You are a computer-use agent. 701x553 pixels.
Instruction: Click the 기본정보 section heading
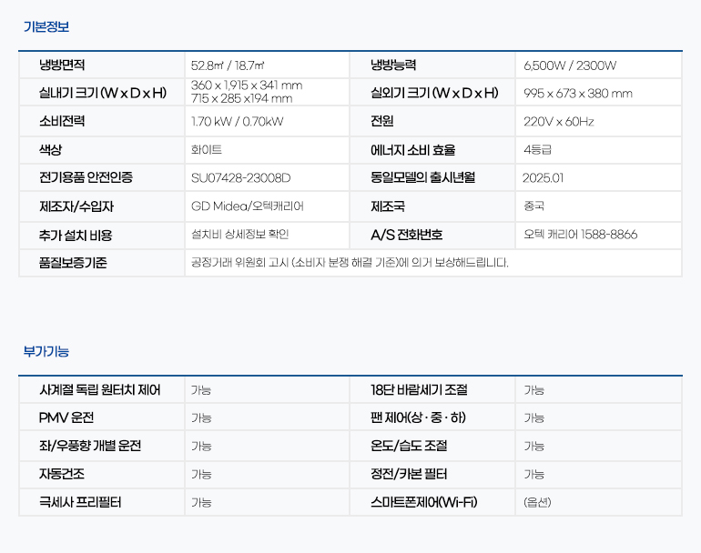pos(46,27)
